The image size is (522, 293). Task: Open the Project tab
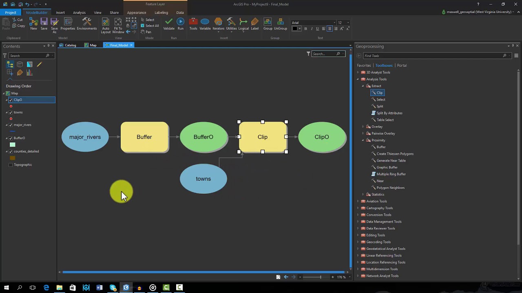[x=11, y=13]
